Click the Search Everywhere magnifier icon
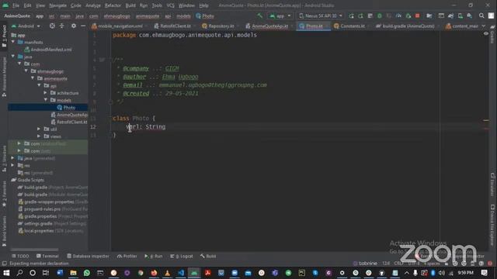Image resolution: width=497 pixels, height=279 pixels. (x=481, y=15)
